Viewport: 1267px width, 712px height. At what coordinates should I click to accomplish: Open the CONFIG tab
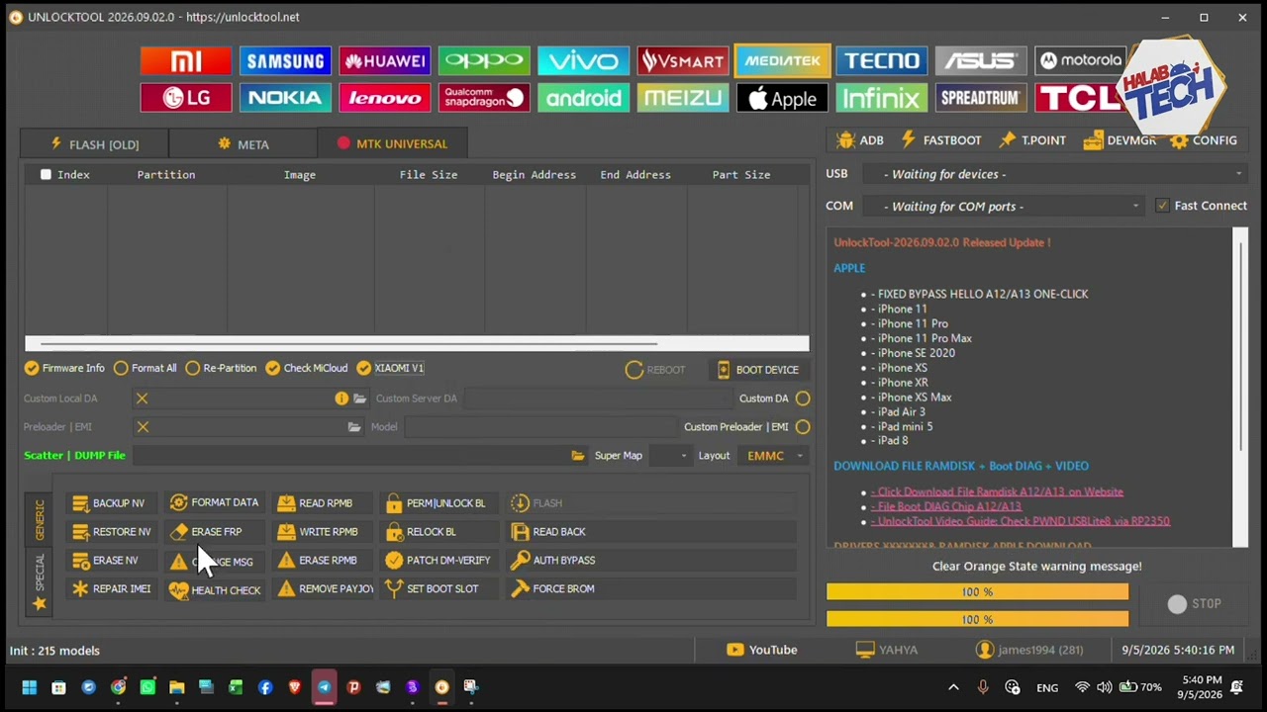[1203, 140]
